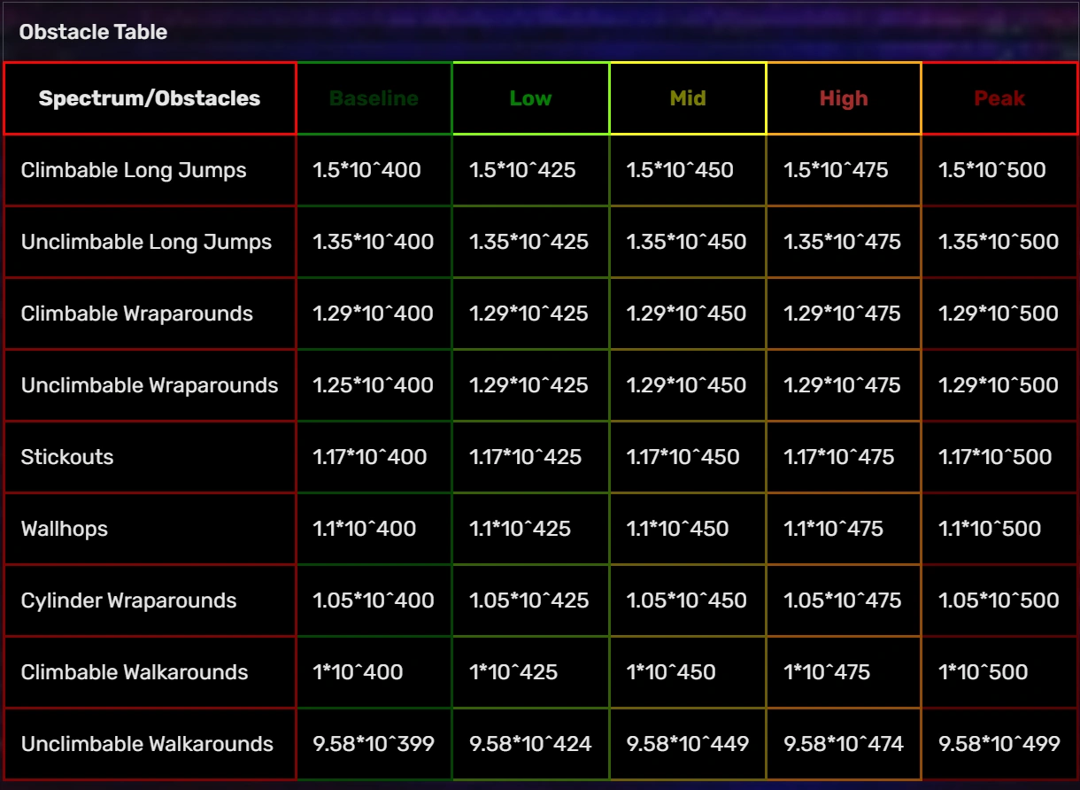Image resolution: width=1080 pixels, height=790 pixels.
Task: Click the value 1.5*10^475
Action: point(836,170)
